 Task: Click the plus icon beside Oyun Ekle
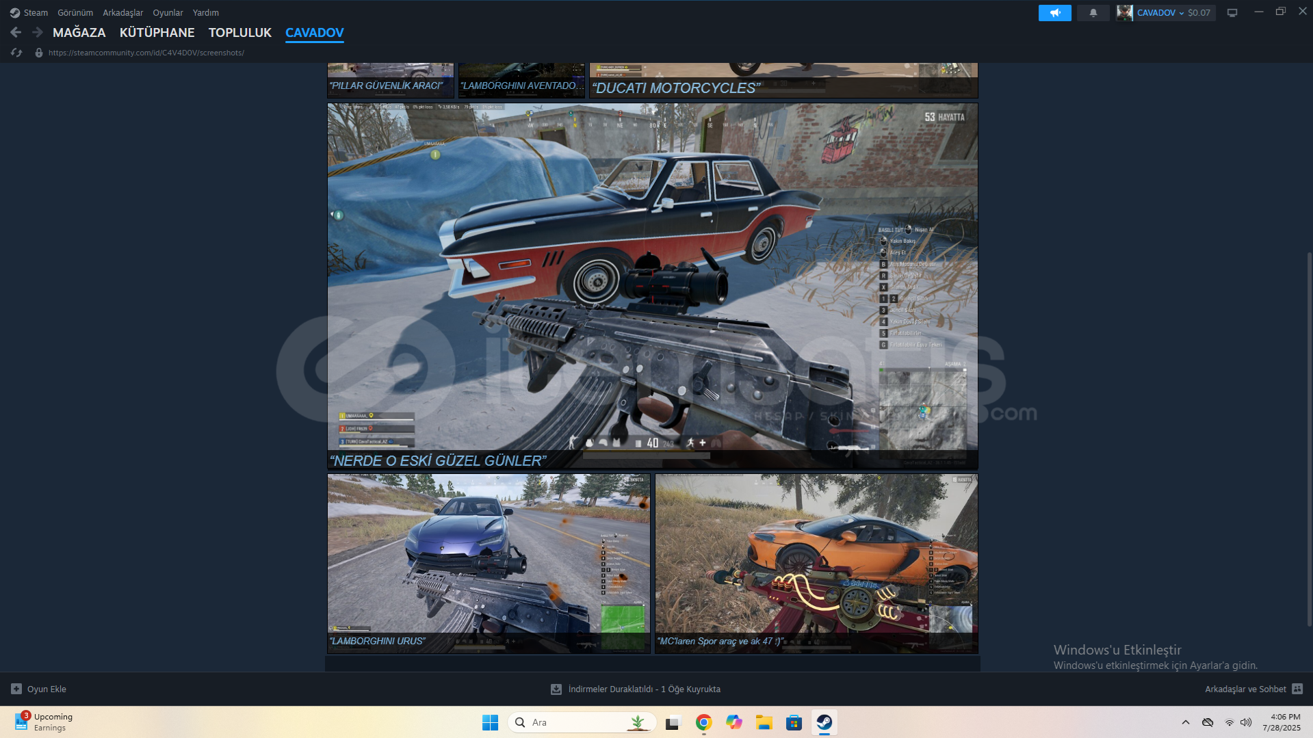click(16, 689)
